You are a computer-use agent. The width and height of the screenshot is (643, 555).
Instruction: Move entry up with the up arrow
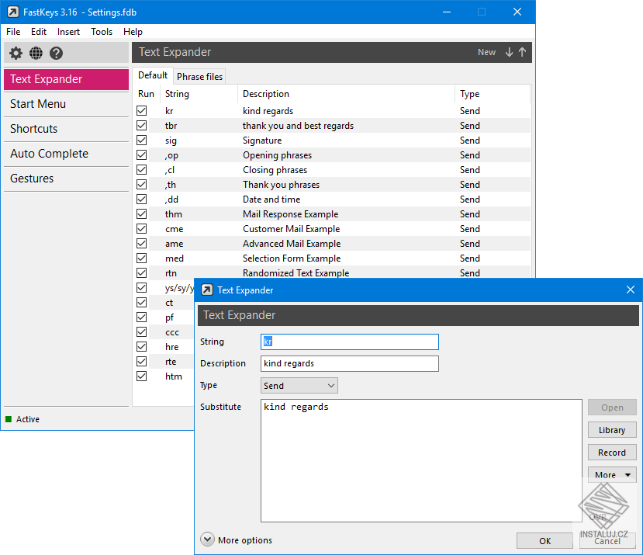(x=522, y=52)
